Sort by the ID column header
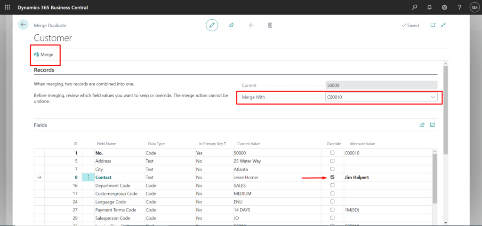Screen dimensions: 482x226 [76, 143]
